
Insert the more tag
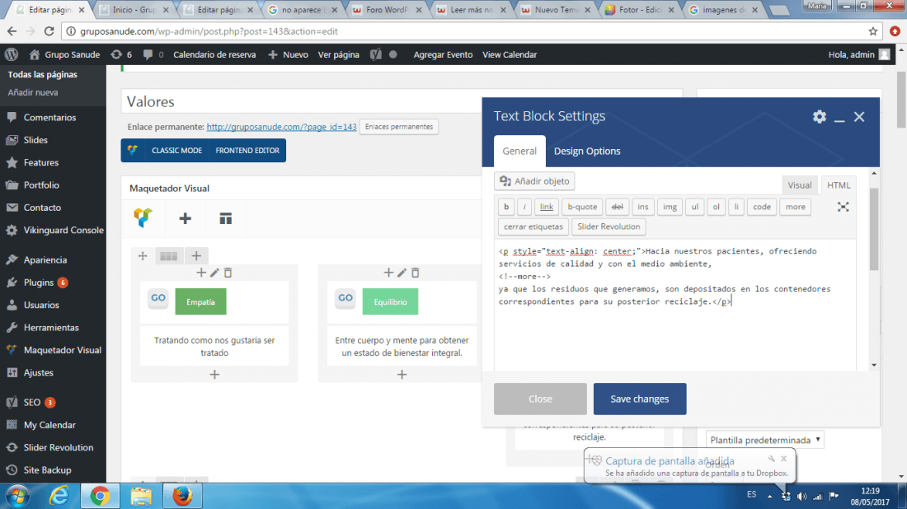coord(796,207)
